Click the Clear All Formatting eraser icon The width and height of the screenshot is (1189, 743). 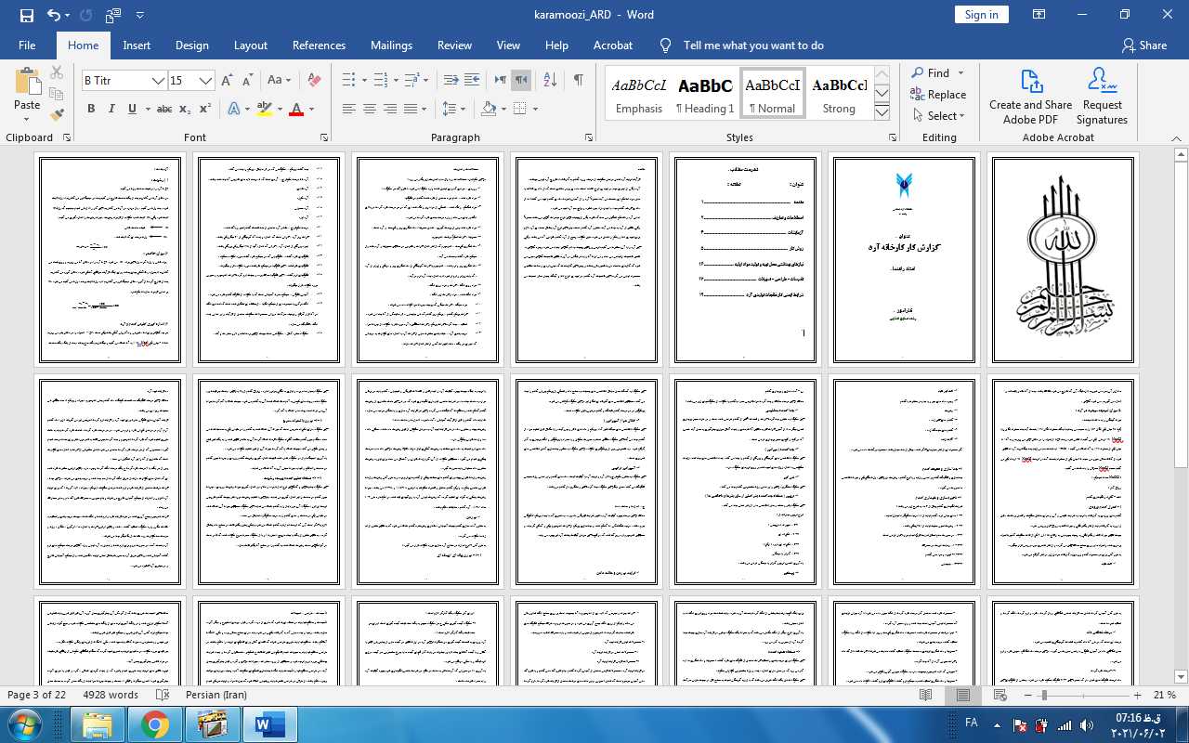click(x=314, y=81)
